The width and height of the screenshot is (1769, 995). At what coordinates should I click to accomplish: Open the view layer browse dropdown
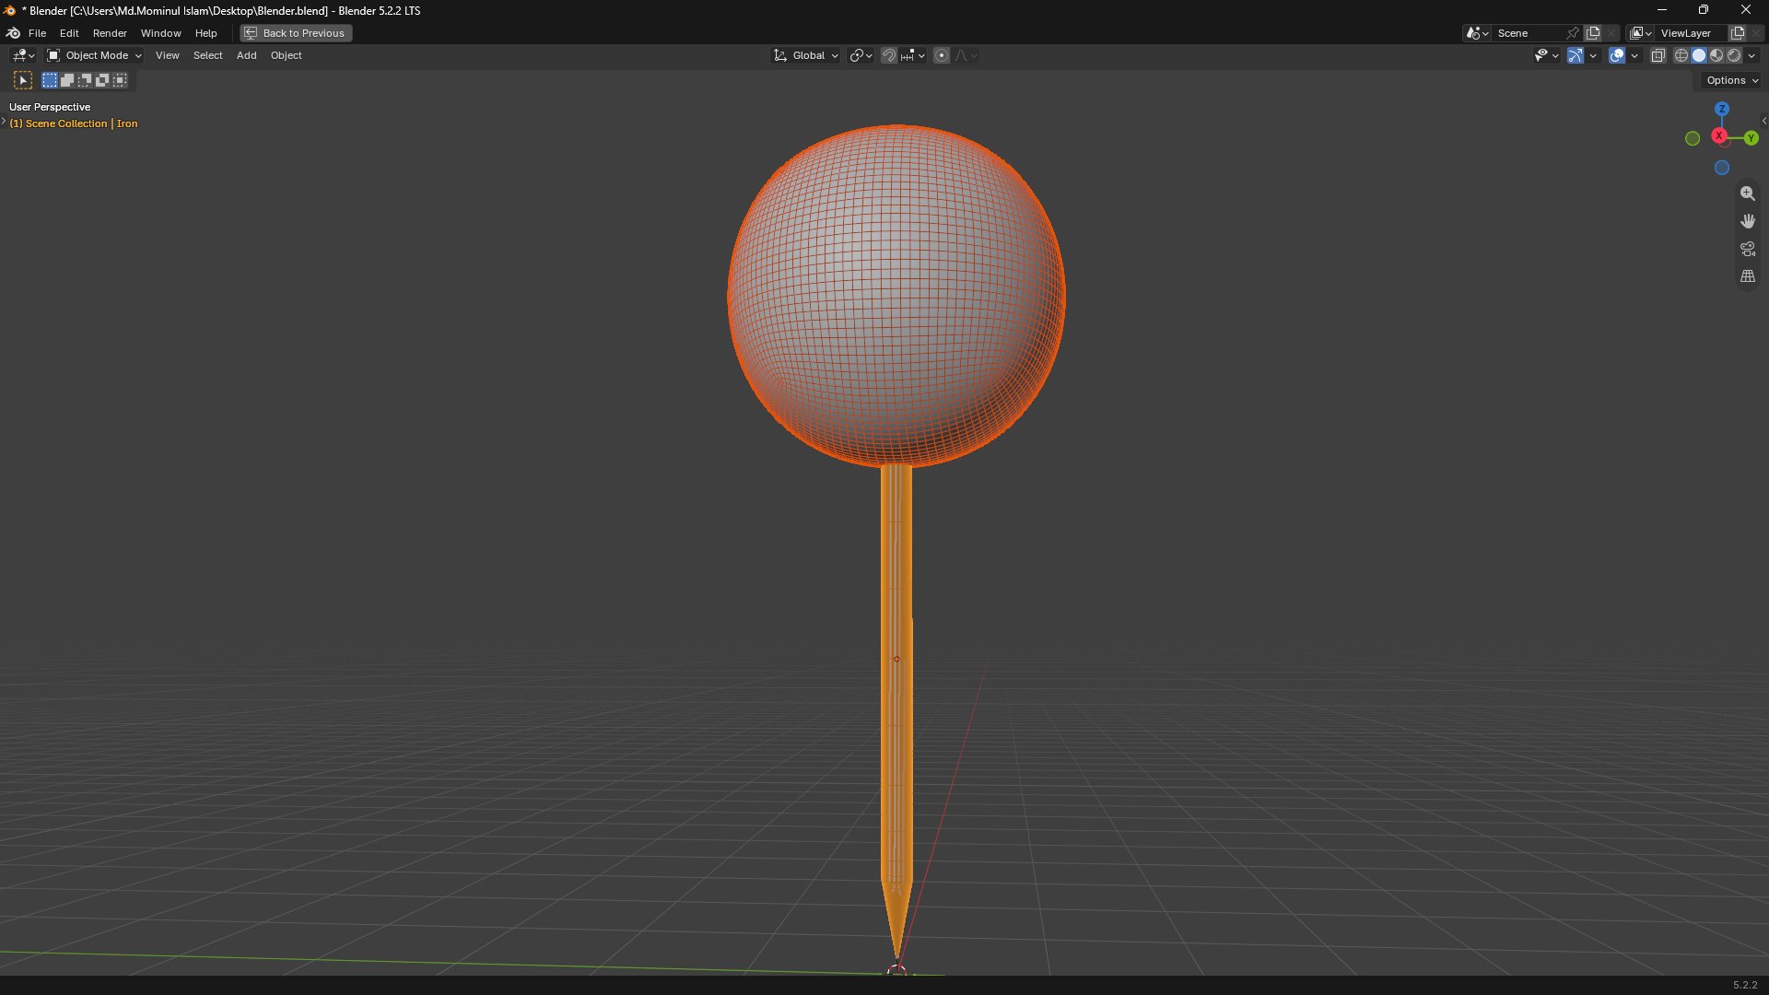pos(1641,33)
